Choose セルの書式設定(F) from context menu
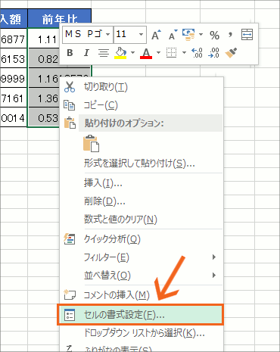 [140, 315]
